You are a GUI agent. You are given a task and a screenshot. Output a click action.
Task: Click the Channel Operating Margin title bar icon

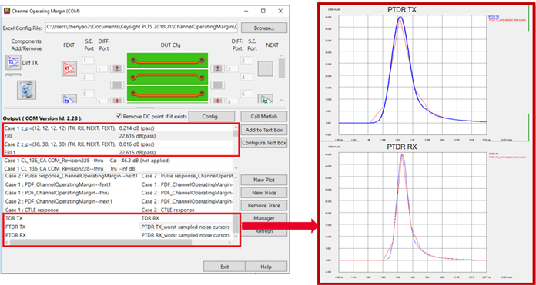[7, 11]
